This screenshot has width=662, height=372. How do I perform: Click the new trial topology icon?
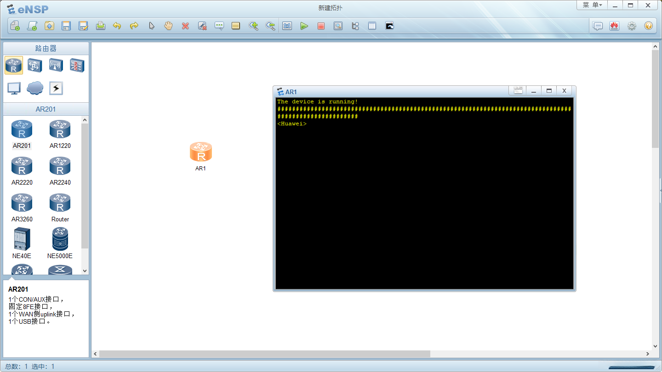coord(32,26)
